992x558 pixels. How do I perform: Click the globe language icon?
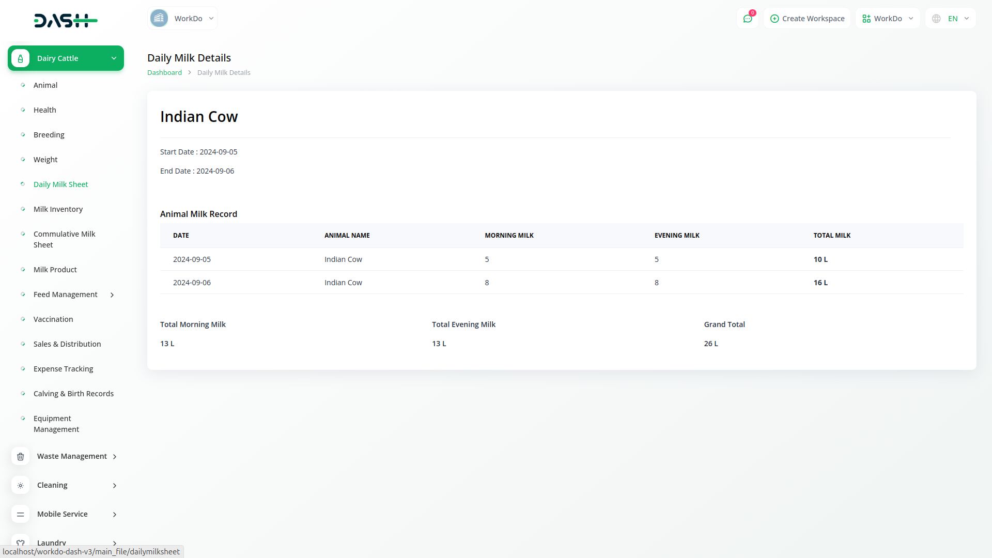point(936,19)
